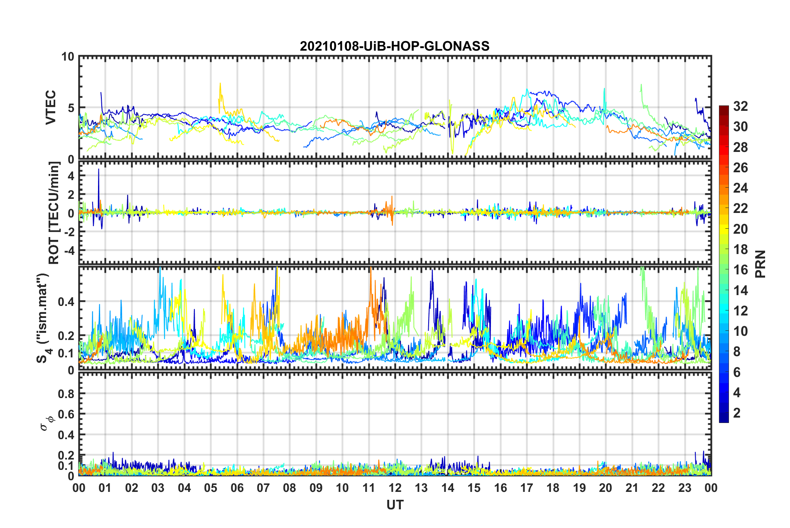Click the S4 axis tick label 0.4
790x528 pixels.
66,301
